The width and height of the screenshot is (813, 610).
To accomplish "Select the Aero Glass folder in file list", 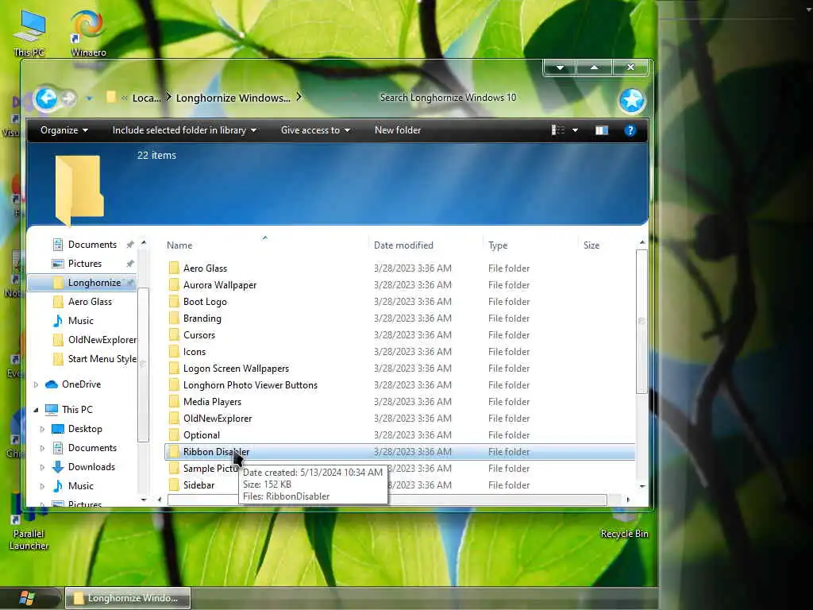I will [205, 268].
